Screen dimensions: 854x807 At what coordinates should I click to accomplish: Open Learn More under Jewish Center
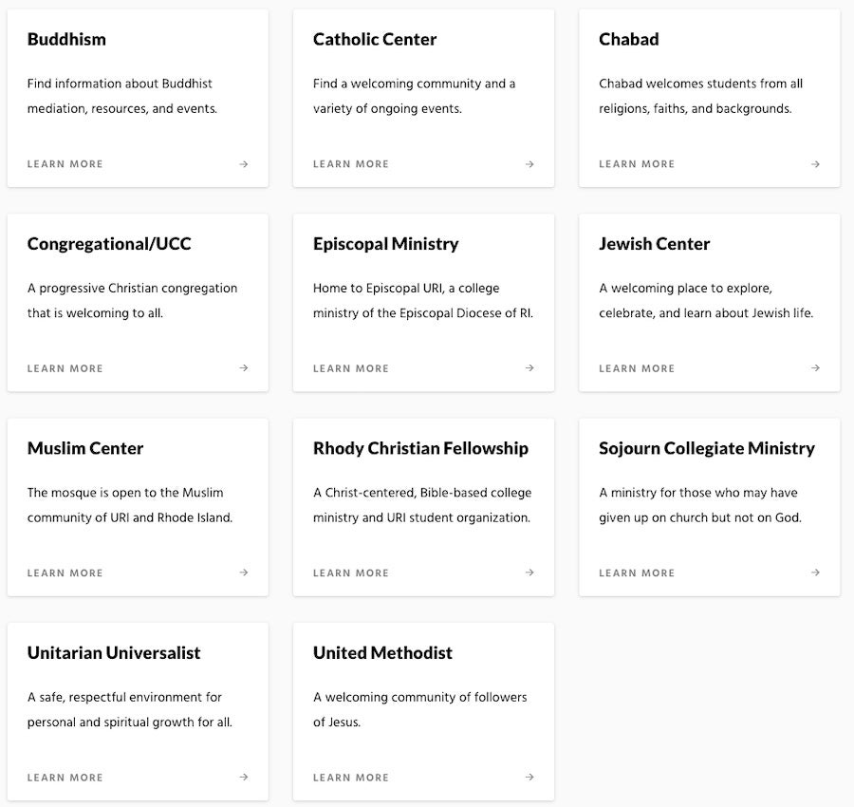[x=637, y=368]
